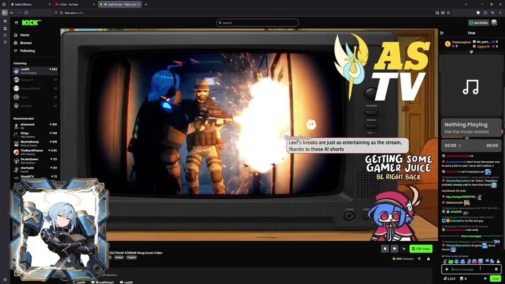Open the channel points balance 1,210
Image resolution: width=505 pixels, height=284 pixels.
(449, 278)
